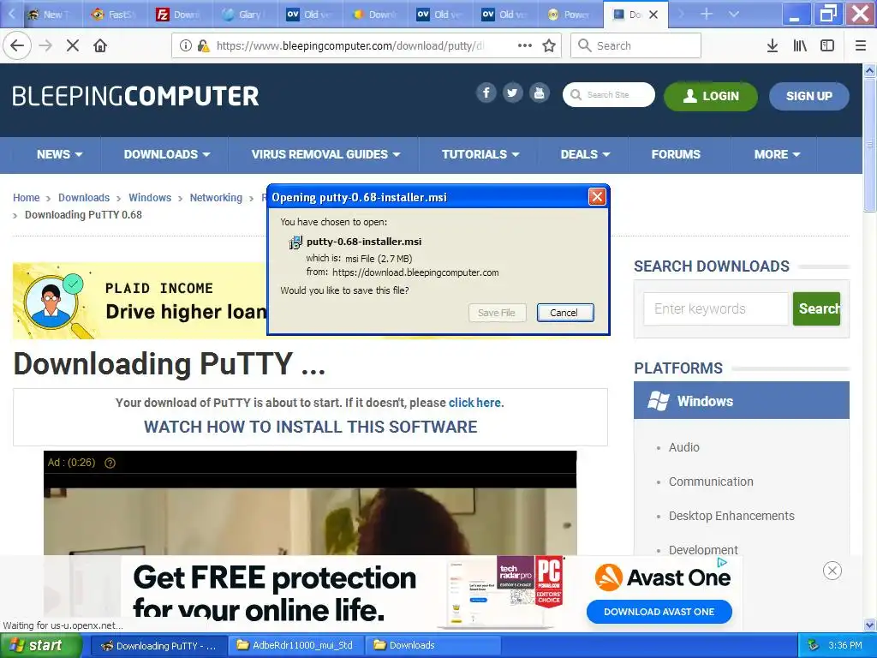This screenshot has height=658, width=877.
Task: Click the system tray network icon
Action: 814,645
